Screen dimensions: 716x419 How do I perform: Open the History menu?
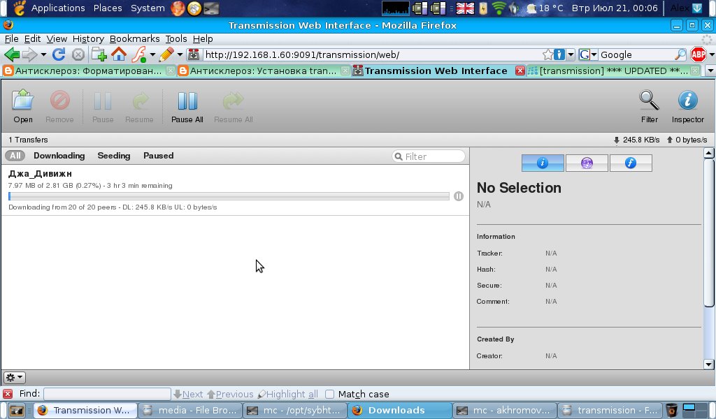[88, 38]
